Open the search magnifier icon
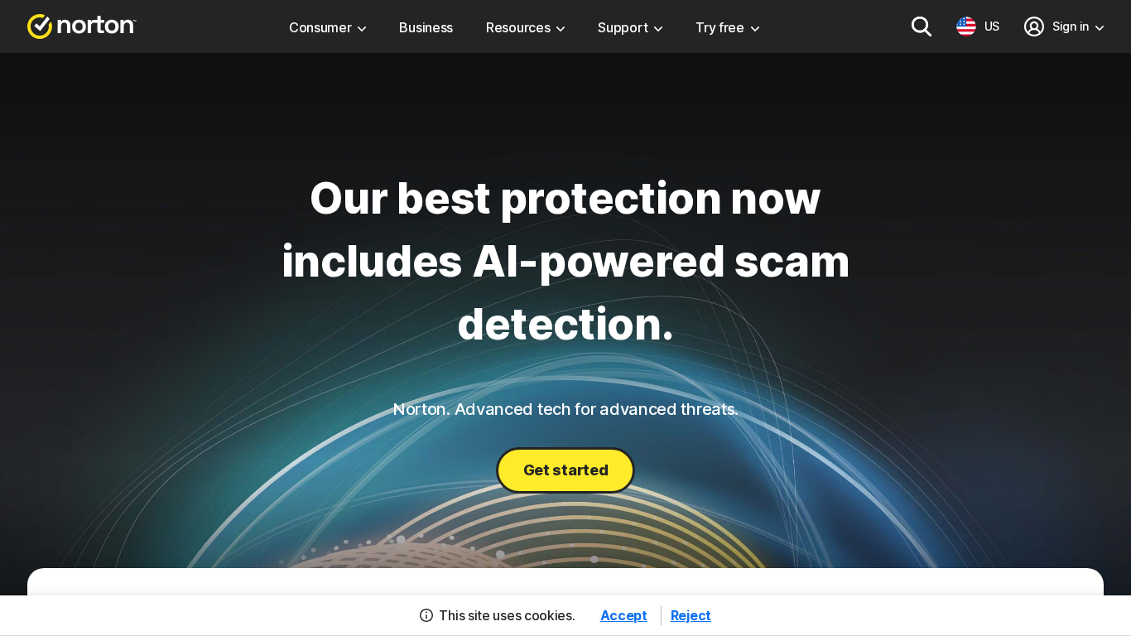1131x636 pixels. coord(922,26)
